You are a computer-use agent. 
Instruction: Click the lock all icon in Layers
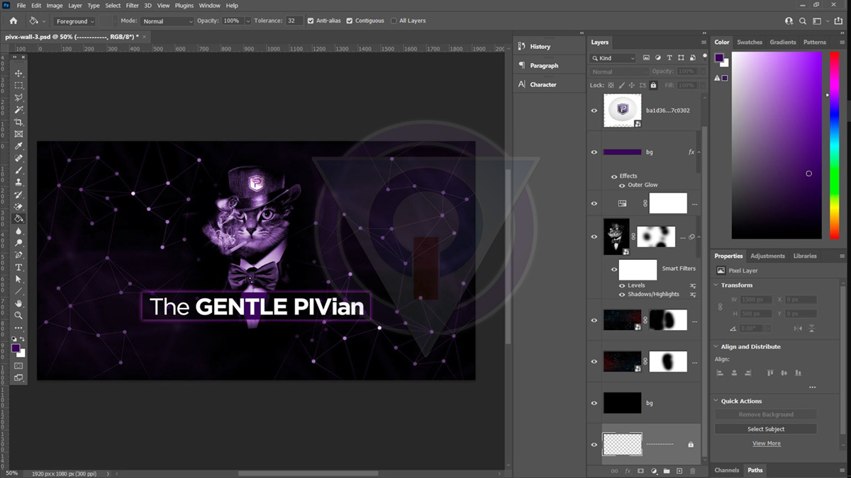(x=653, y=85)
